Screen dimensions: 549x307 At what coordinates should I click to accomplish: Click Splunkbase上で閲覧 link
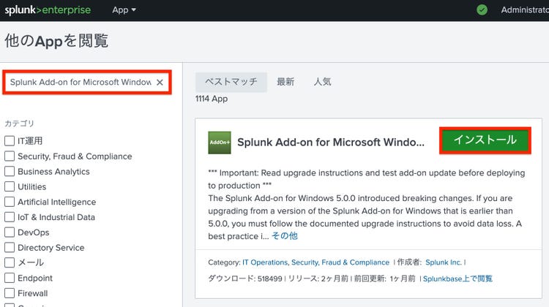(x=457, y=278)
